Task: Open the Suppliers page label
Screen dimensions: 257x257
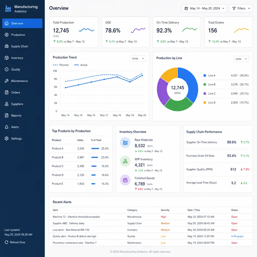Action: [17, 104]
